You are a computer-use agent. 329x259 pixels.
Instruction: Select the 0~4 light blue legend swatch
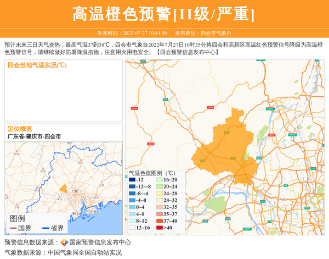click(x=132, y=207)
